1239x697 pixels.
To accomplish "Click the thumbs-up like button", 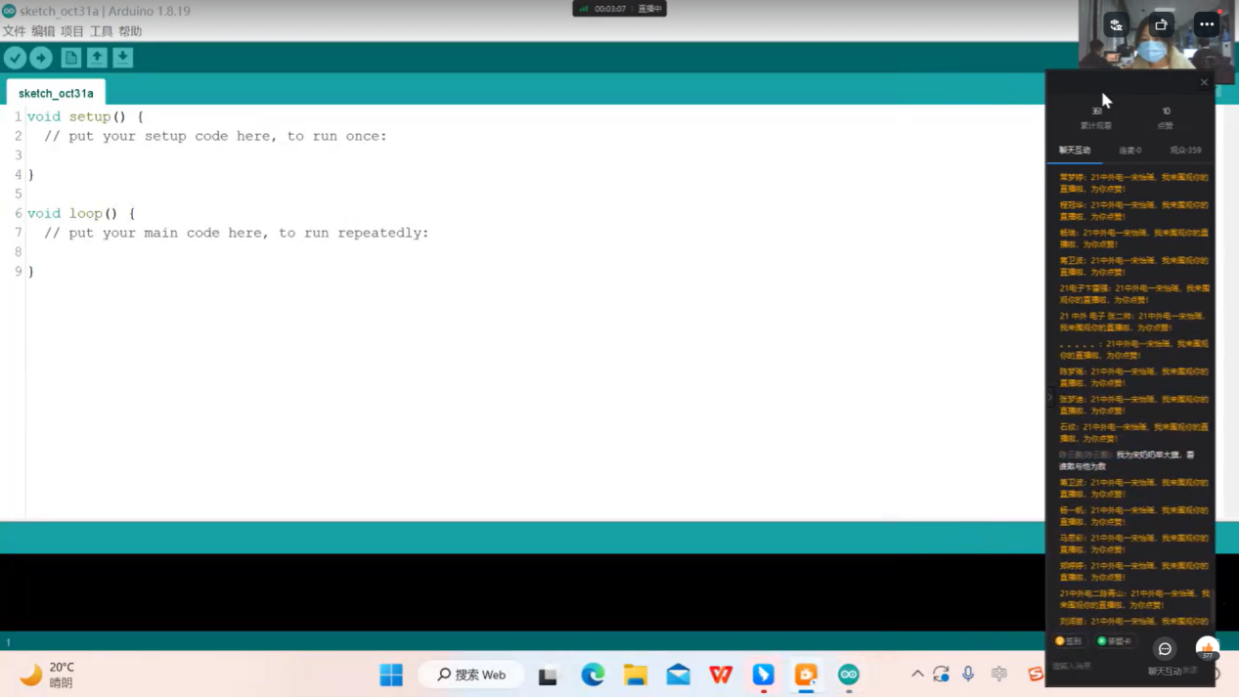I will (x=1207, y=648).
